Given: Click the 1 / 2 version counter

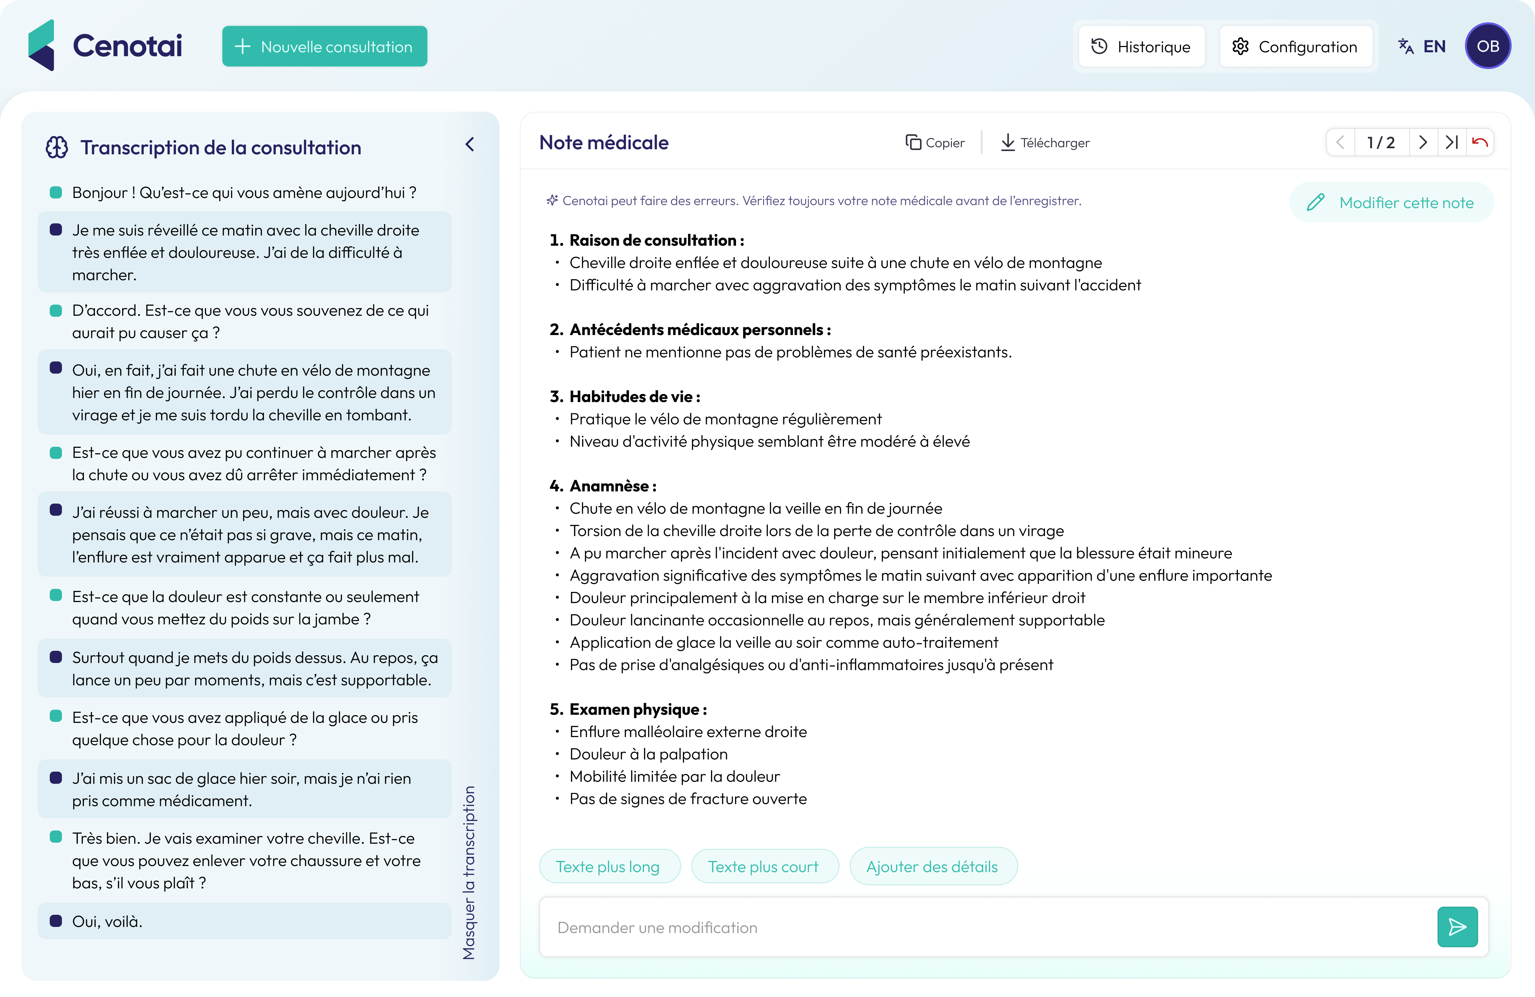Looking at the screenshot, I should (1381, 142).
